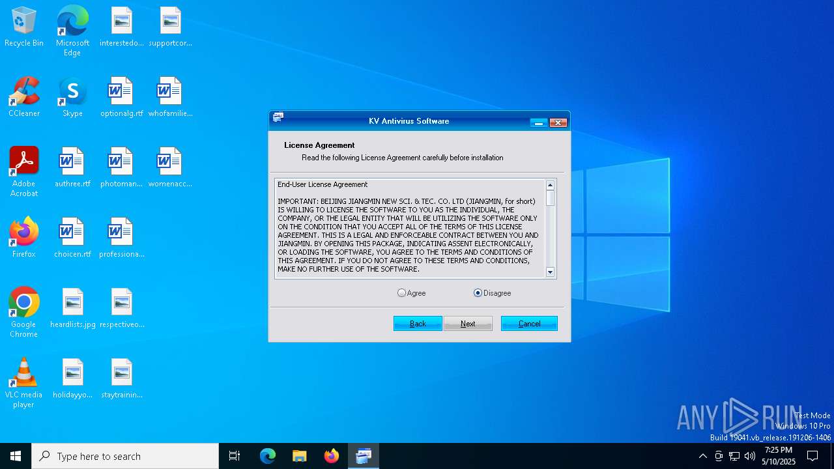Select the heardlists.jpg image file
Viewport: 834px width, 469px height.
coord(72,309)
